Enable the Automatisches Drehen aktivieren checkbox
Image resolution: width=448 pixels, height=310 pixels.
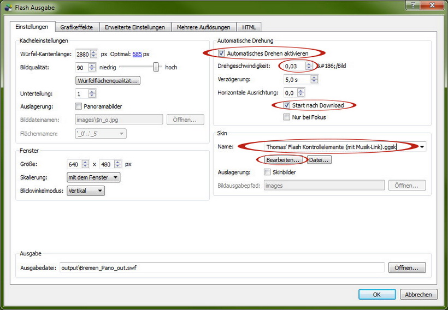pos(221,53)
